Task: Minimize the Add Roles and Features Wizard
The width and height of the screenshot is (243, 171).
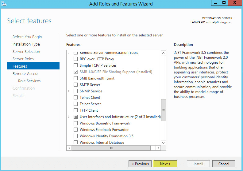Action: click(215, 3)
